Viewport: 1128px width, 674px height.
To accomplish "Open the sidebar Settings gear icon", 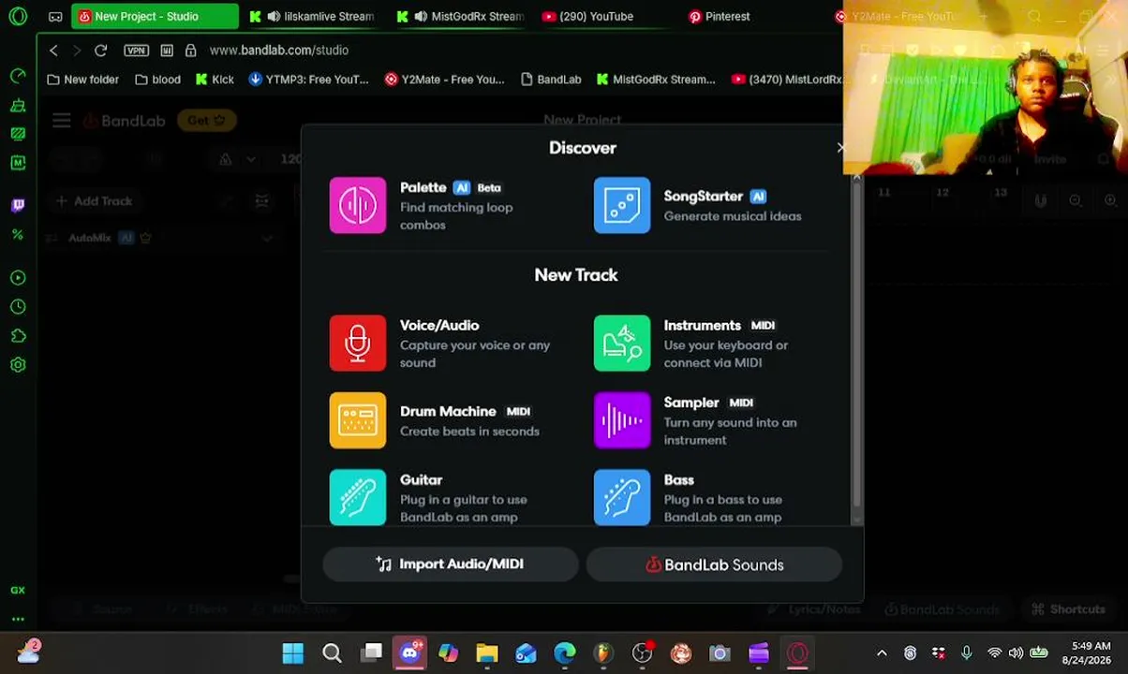I will point(18,365).
